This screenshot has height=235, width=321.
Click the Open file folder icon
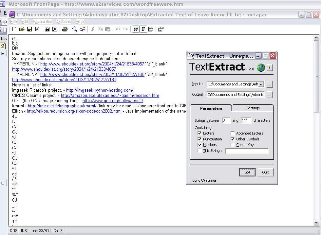pos(22,29)
